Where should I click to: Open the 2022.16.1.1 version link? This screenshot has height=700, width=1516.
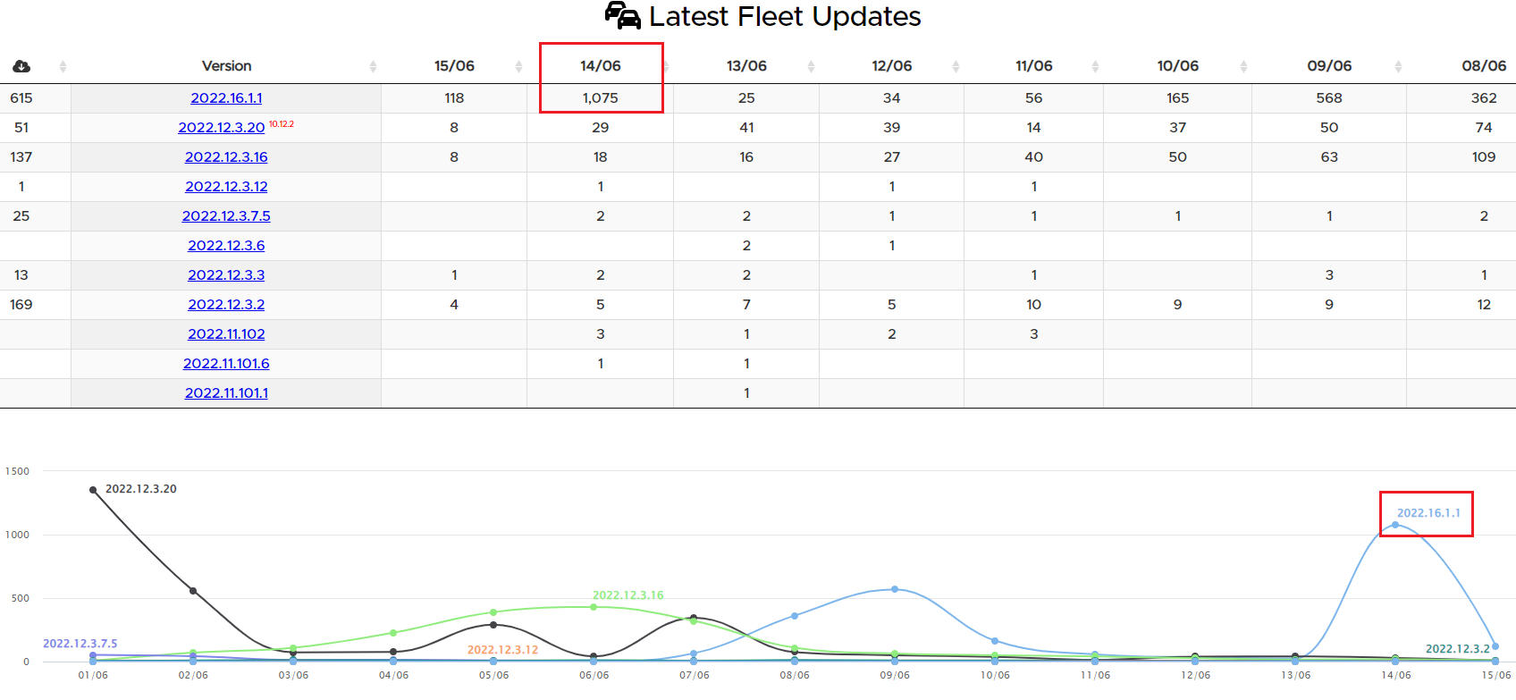(226, 98)
